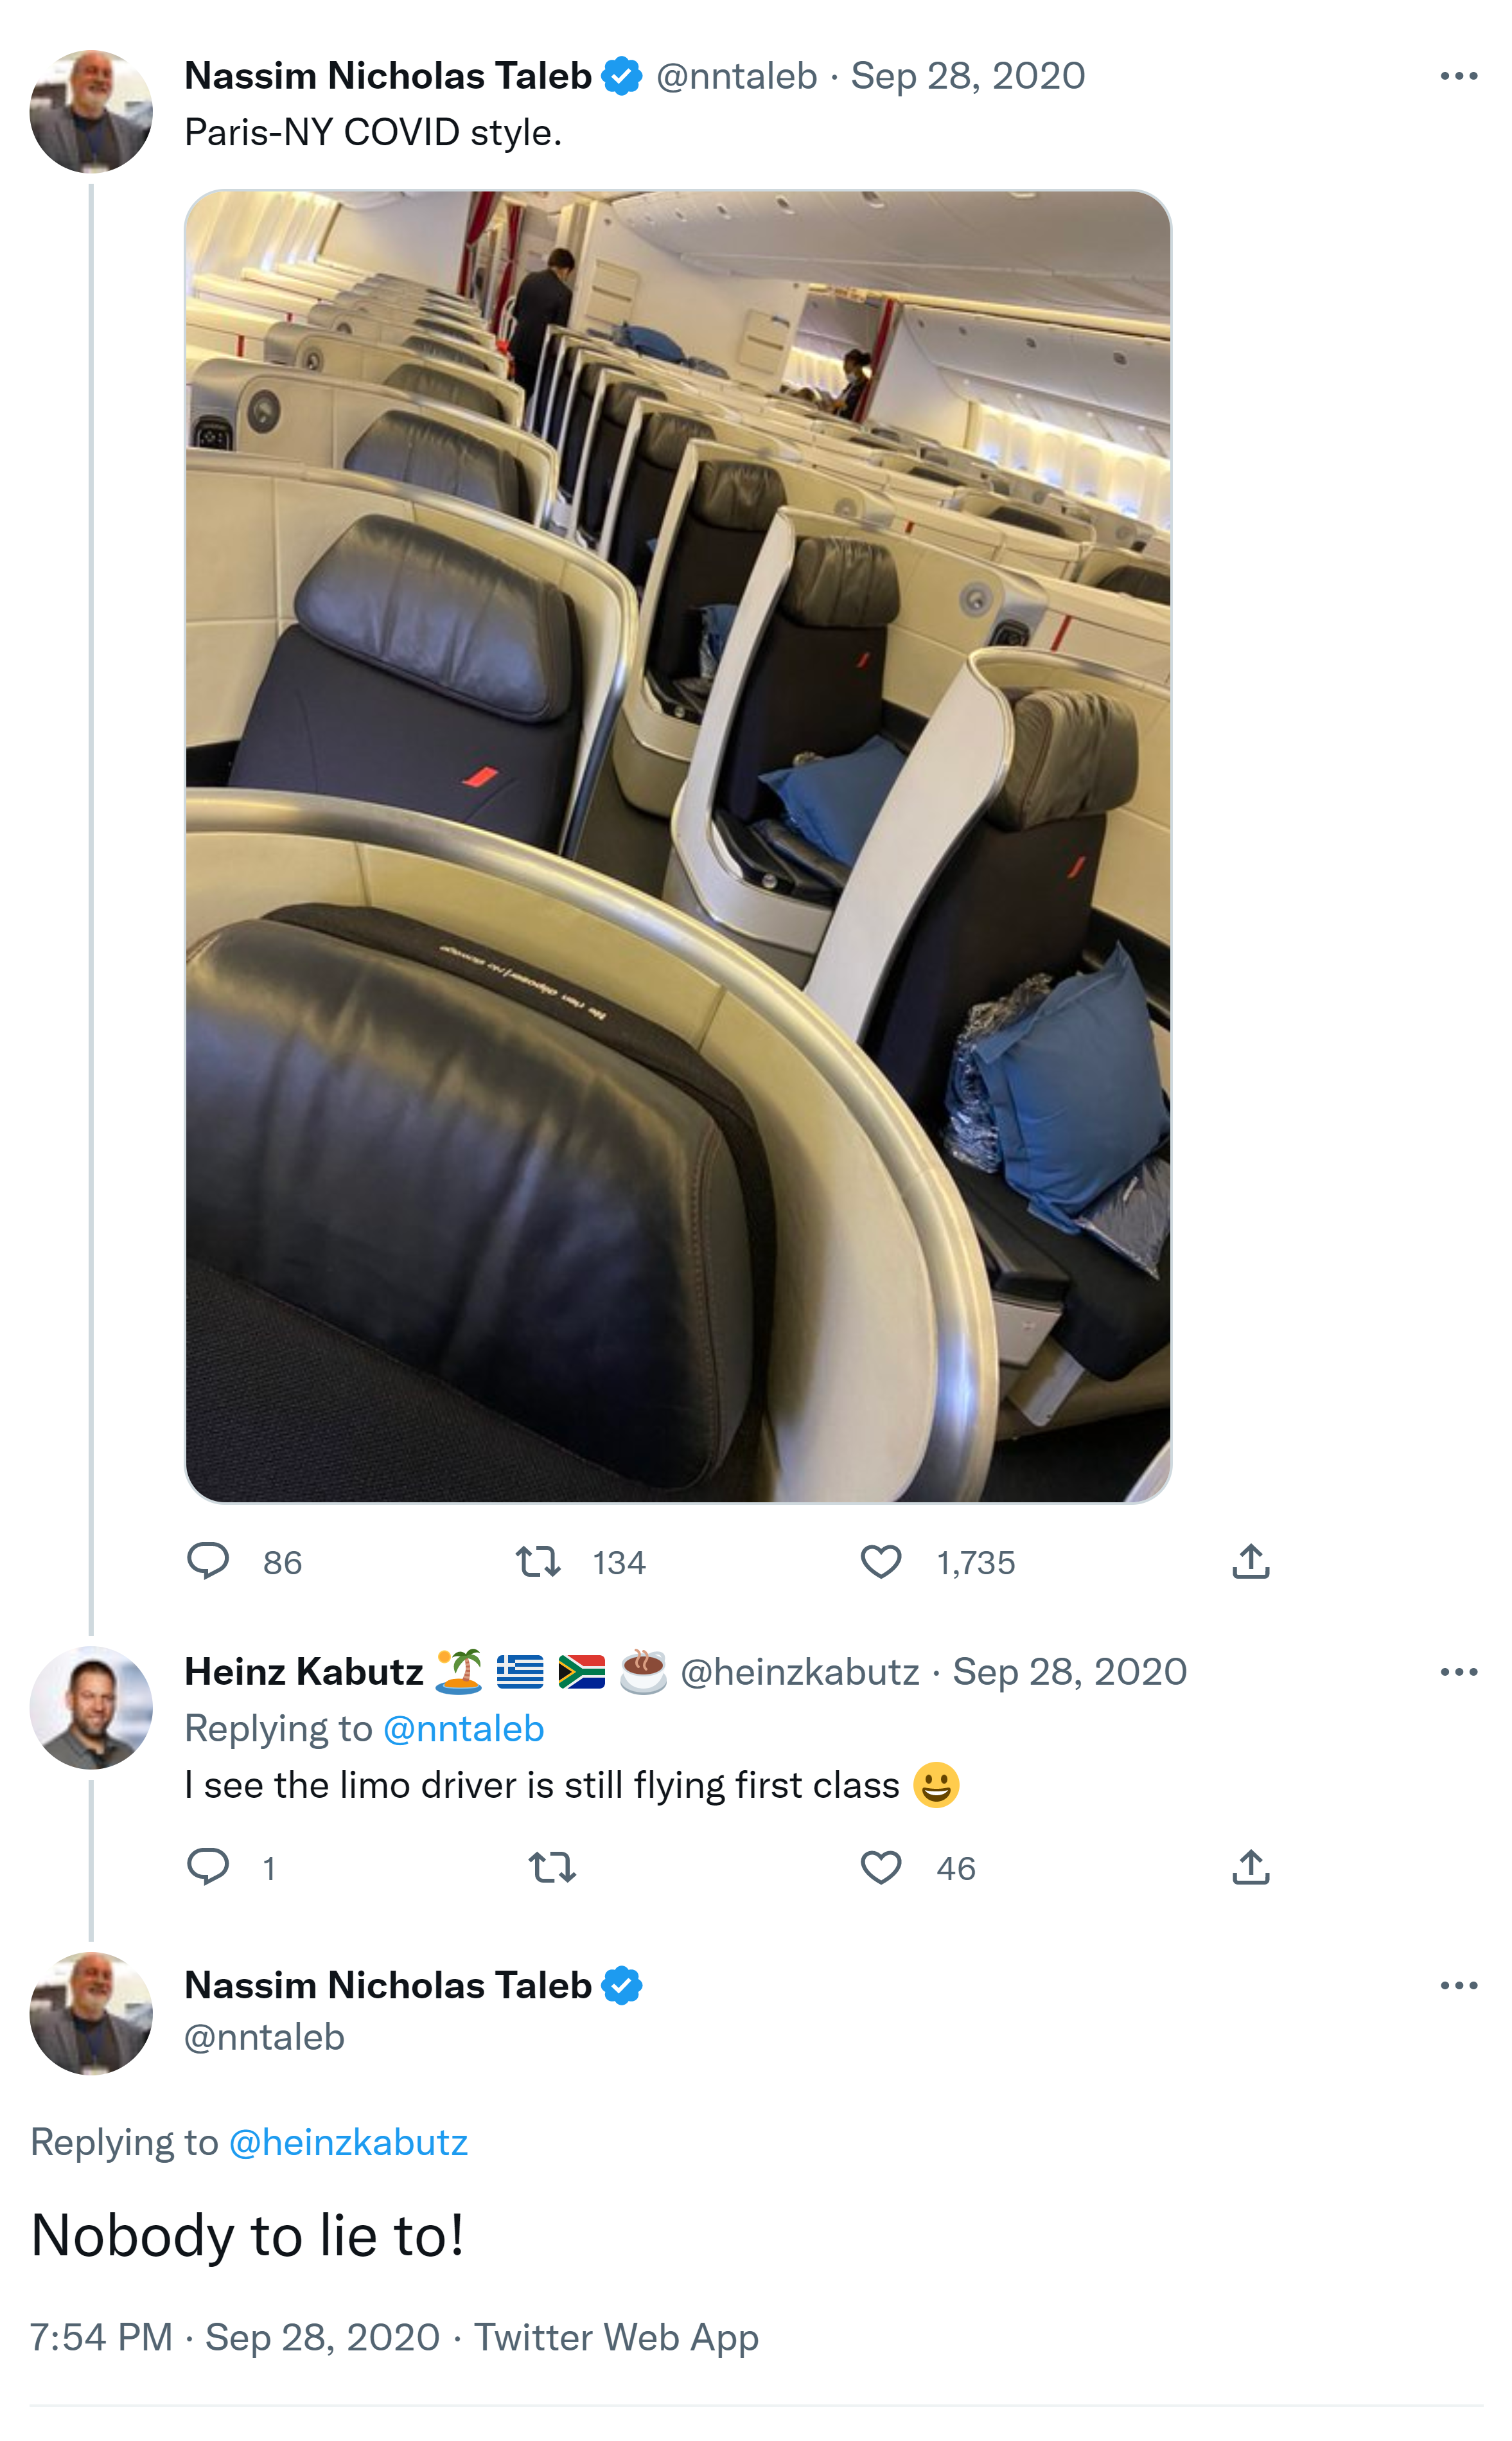Click the verified badge on the bottom tweet

pyautogui.click(x=622, y=1986)
